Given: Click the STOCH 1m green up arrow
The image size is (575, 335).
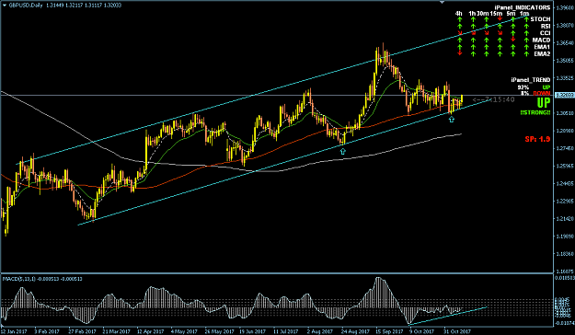Looking at the screenshot, I should coord(526,19).
